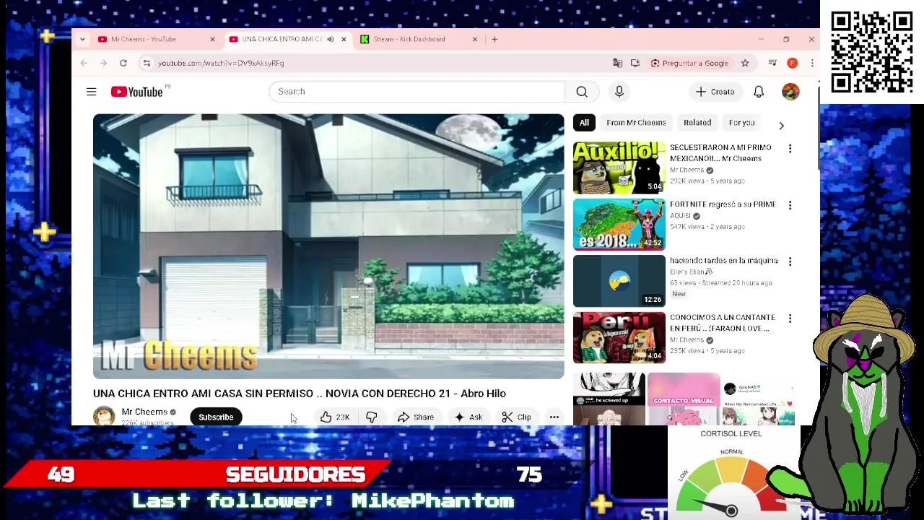
Task: Open options for FORTNITE regresó video
Action: click(790, 205)
